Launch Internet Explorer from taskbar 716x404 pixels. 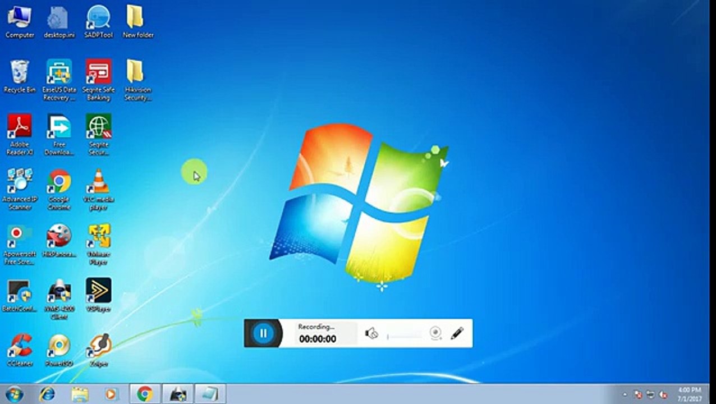48,394
